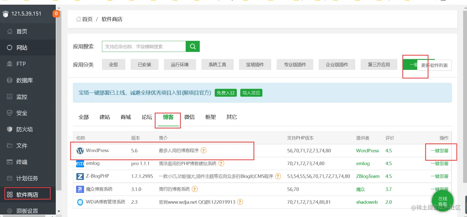The height and width of the screenshot is (217, 467).
Task: Click the green 免费入驻 button
Action: [226, 93]
